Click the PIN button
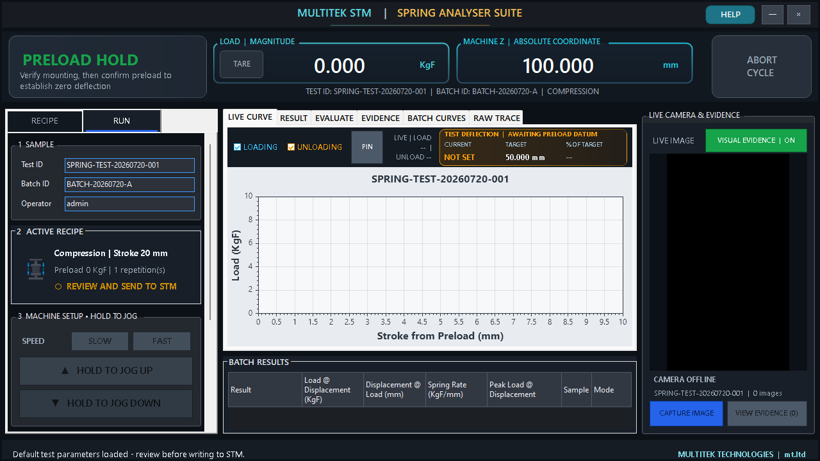Screen dimensions: 820x461 [x=367, y=147]
